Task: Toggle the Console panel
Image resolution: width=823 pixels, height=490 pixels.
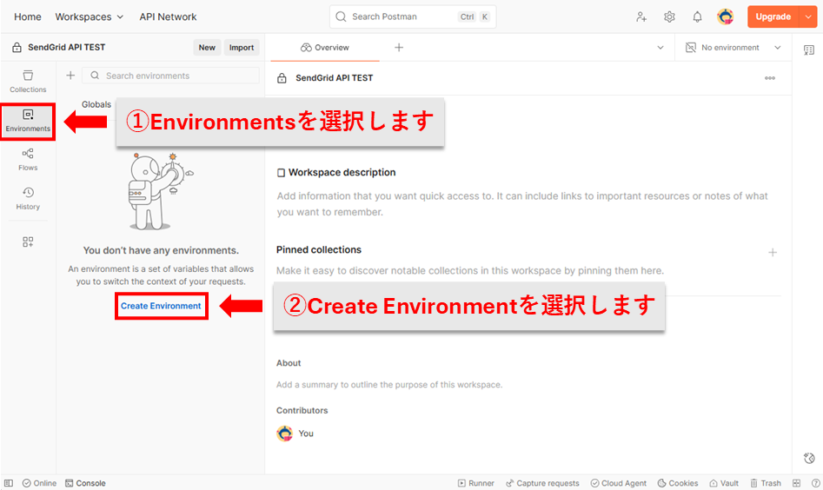Action: (x=85, y=483)
